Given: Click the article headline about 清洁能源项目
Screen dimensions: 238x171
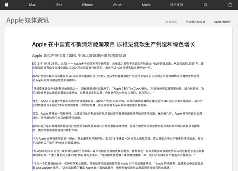Looking at the screenshot, I should tap(113, 44).
